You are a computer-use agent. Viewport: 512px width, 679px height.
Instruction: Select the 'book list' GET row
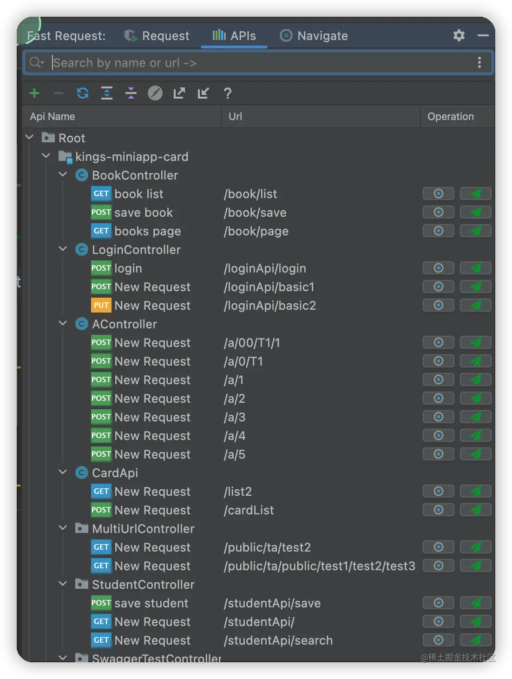click(259, 193)
